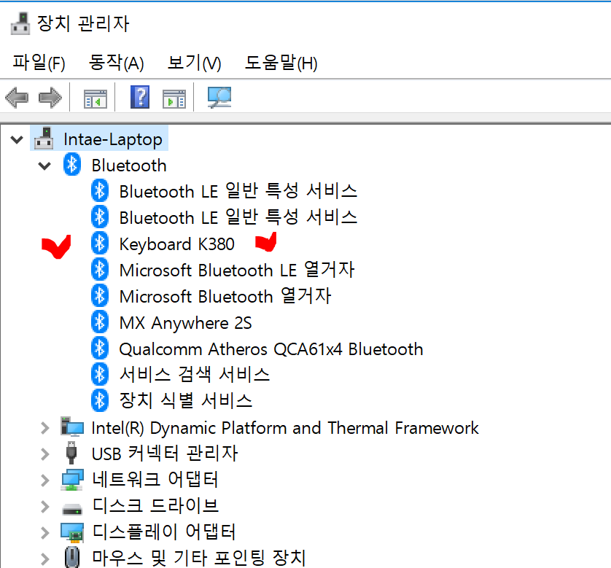Click 디스플레이 어댑터 display icon

72,532
